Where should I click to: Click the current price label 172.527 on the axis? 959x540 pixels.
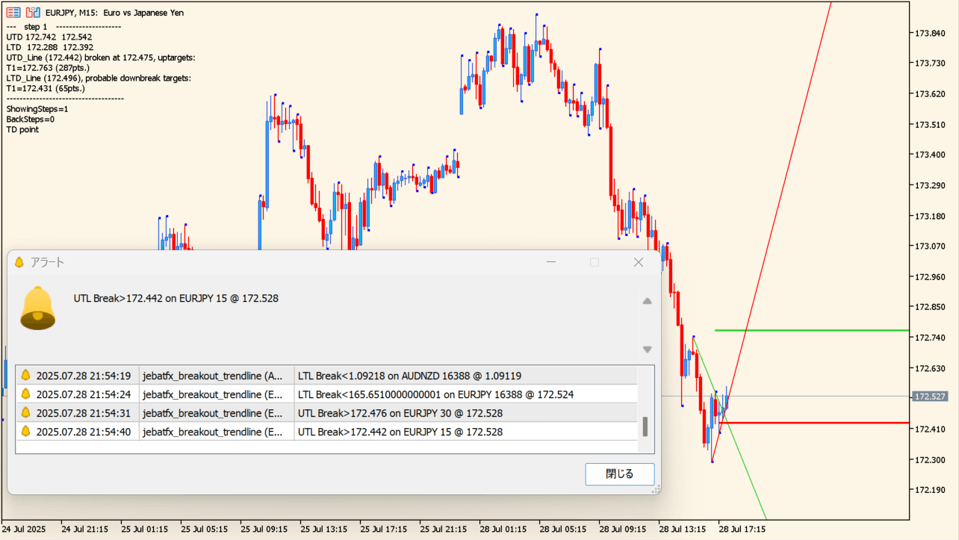[x=930, y=397]
